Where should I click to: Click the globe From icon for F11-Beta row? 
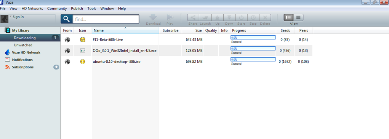[67, 39]
